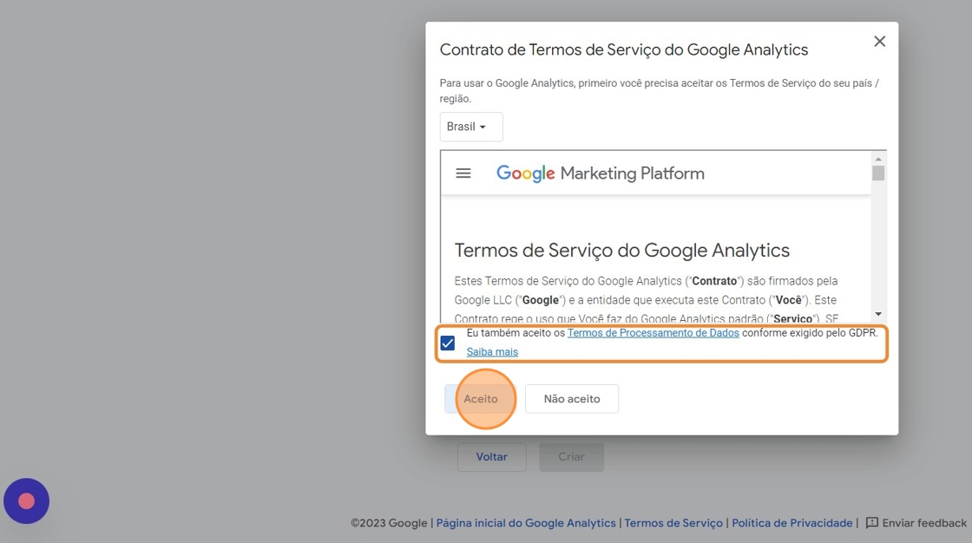972x543 pixels.
Task: Open the Política de Privacidade footer link
Action: tap(791, 523)
